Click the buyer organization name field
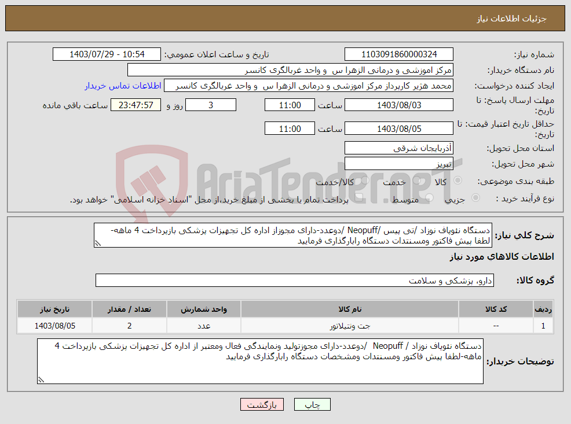The height and width of the screenshot is (424, 571). pos(290,70)
